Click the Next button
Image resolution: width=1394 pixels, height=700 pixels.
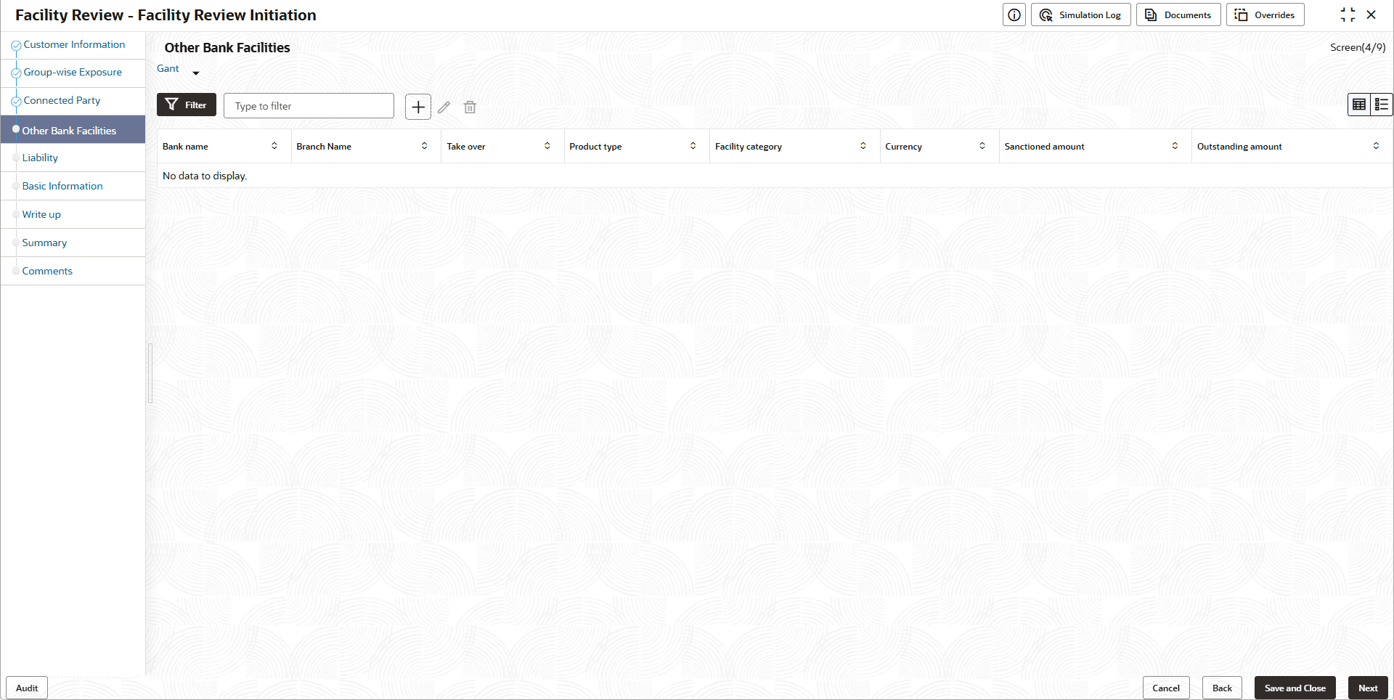(1368, 688)
